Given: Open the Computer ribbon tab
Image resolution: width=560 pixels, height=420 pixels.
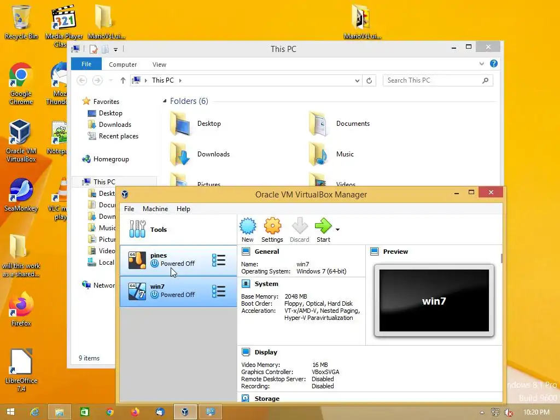Looking at the screenshot, I should tap(123, 65).
